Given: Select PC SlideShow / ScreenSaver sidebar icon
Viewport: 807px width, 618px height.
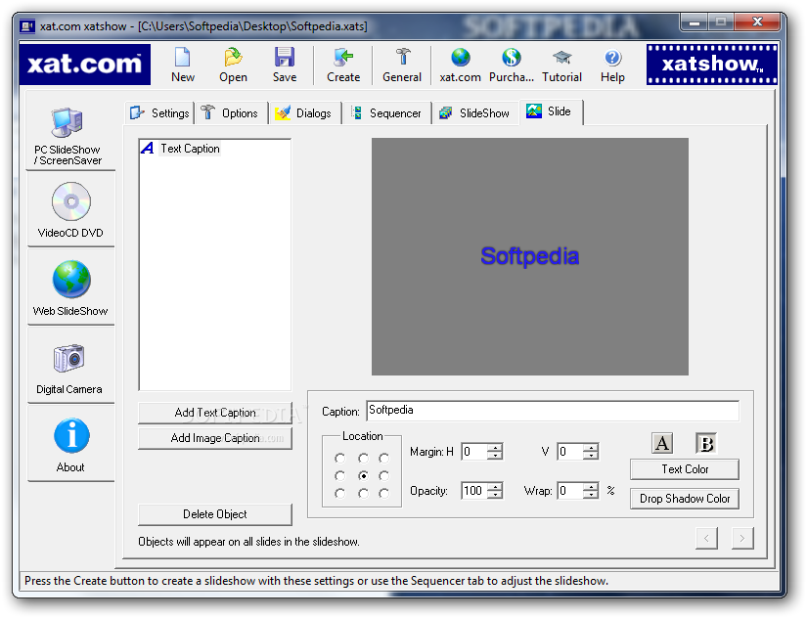Looking at the screenshot, I should (x=67, y=123).
